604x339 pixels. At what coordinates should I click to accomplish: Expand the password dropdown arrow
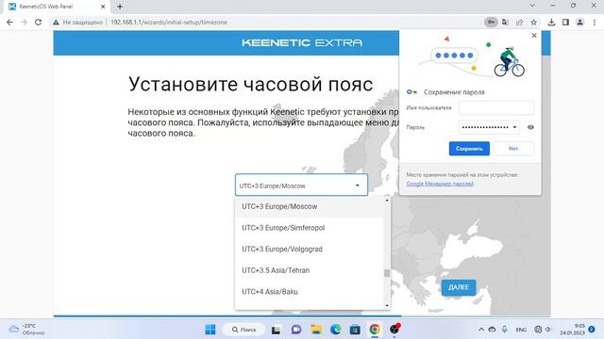coord(514,127)
